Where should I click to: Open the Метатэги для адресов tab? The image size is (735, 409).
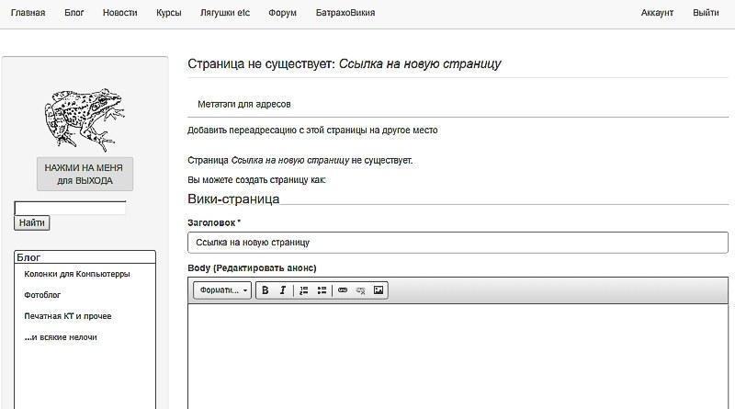[244, 104]
